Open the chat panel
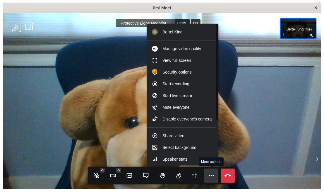The height and width of the screenshot is (192, 324). [146, 176]
